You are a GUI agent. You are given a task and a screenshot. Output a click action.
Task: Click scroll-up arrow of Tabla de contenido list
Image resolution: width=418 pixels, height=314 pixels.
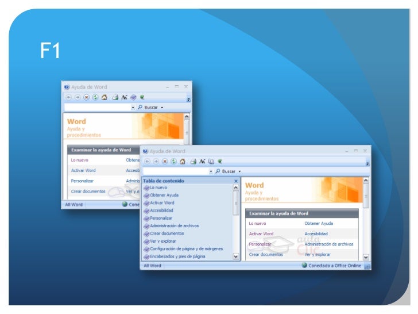coord(236,187)
